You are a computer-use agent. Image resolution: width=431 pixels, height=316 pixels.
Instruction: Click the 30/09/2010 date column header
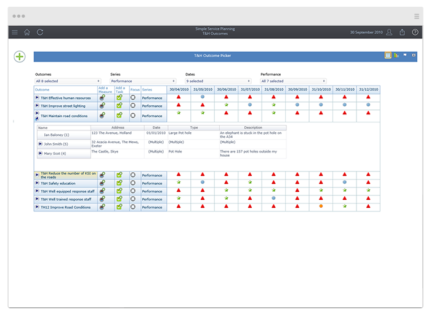point(297,90)
